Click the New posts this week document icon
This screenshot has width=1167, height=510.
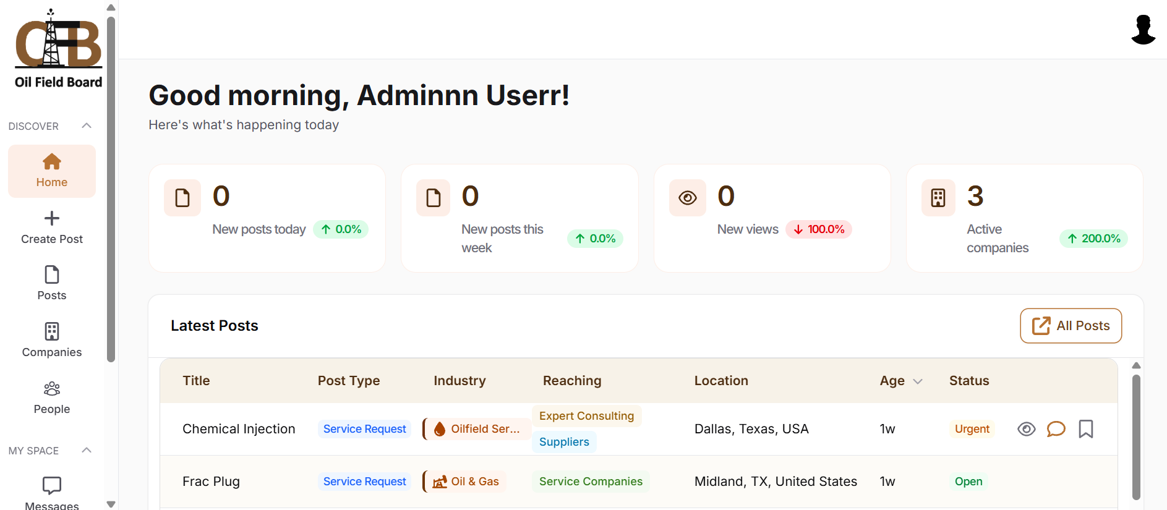coord(434,198)
